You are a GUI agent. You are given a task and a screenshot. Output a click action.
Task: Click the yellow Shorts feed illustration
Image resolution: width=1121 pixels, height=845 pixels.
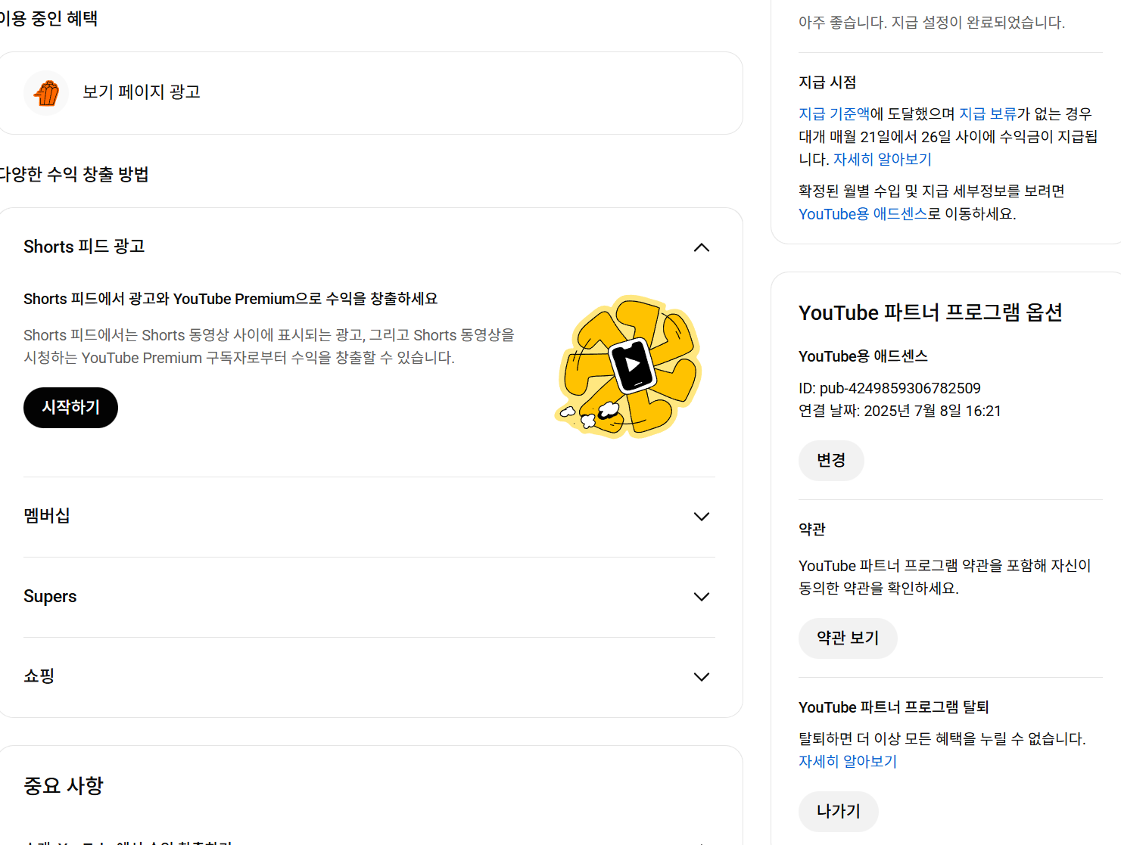pos(630,367)
